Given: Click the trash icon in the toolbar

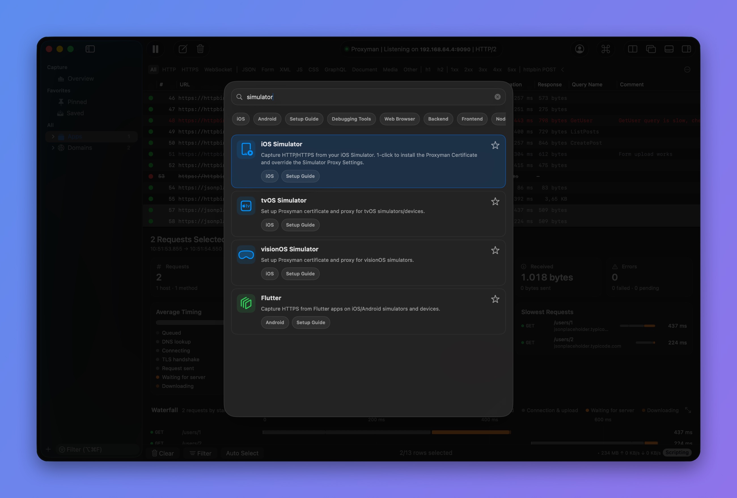Looking at the screenshot, I should click(x=200, y=49).
